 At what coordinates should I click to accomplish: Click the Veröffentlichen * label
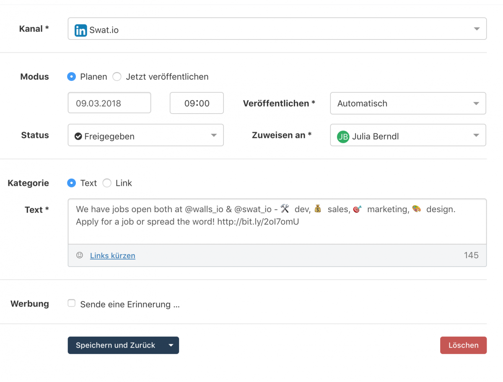[x=279, y=103]
